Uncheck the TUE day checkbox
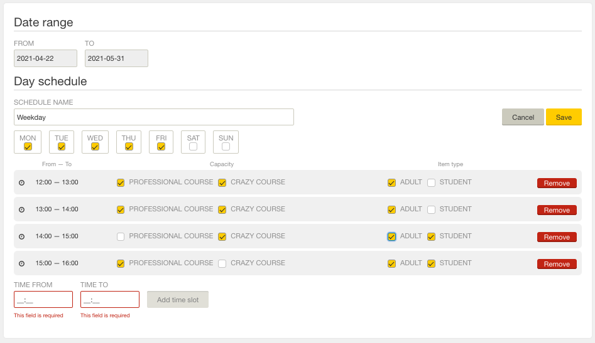 (62, 147)
